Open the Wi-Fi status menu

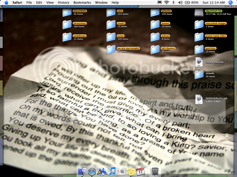coord(166,2)
